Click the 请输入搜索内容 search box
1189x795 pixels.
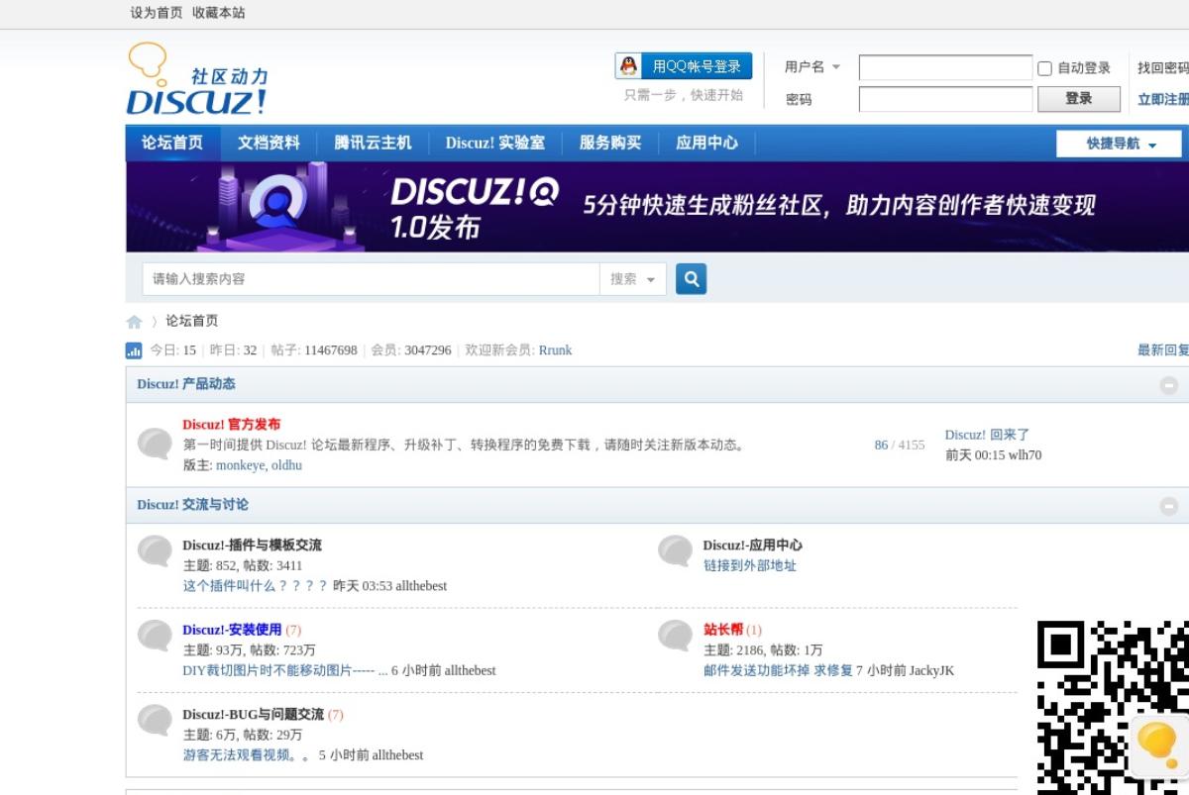click(x=372, y=279)
